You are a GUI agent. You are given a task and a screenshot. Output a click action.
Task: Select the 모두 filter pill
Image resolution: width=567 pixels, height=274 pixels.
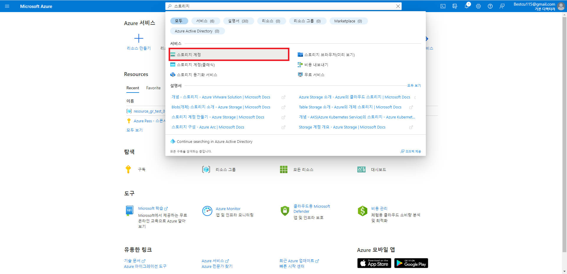coord(179,21)
